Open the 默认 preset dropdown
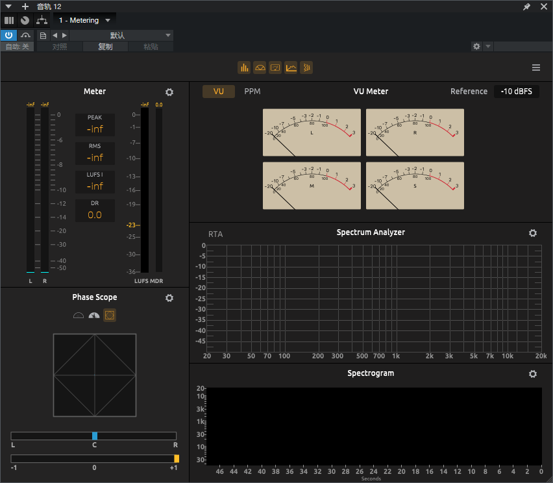553x483 pixels. [x=121, y=35]
